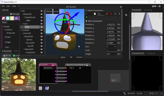This screenshot has height=96, width=164.
Task: Uncheck the Flip Y checkbox
Action: [x=80, y=68]
